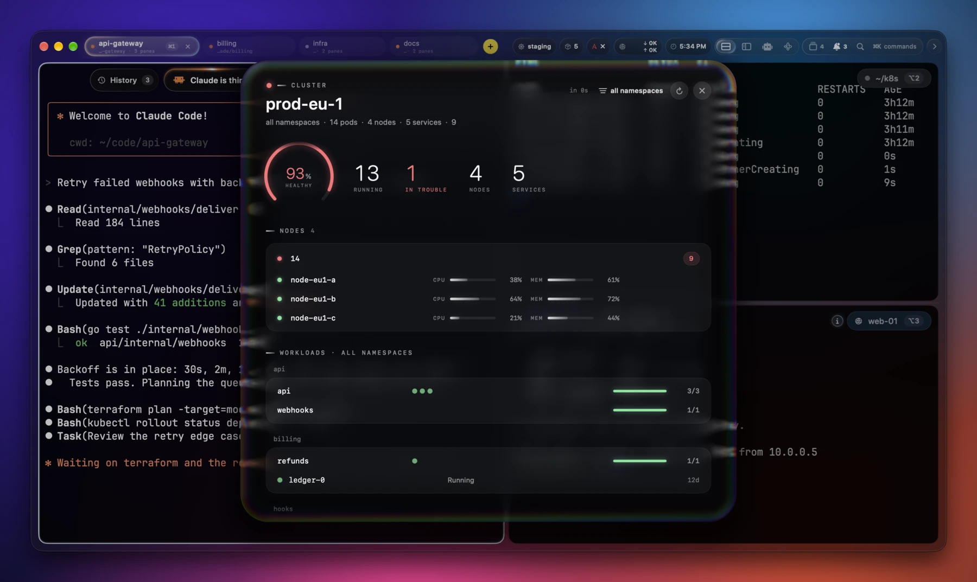
Task: Open the all namespaces filter
Action: tap(631, 91)
